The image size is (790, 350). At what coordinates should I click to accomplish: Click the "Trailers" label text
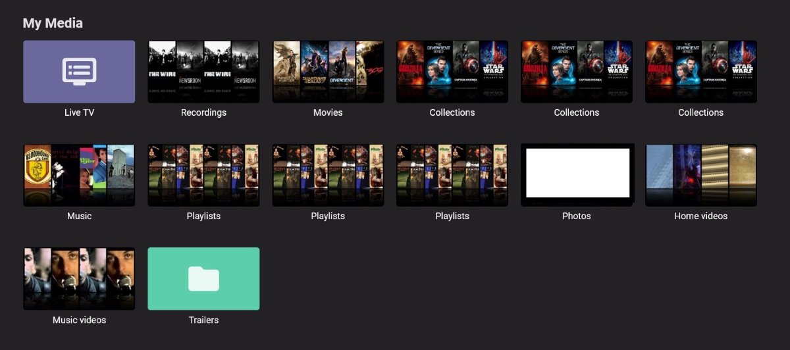coord(203,320)
